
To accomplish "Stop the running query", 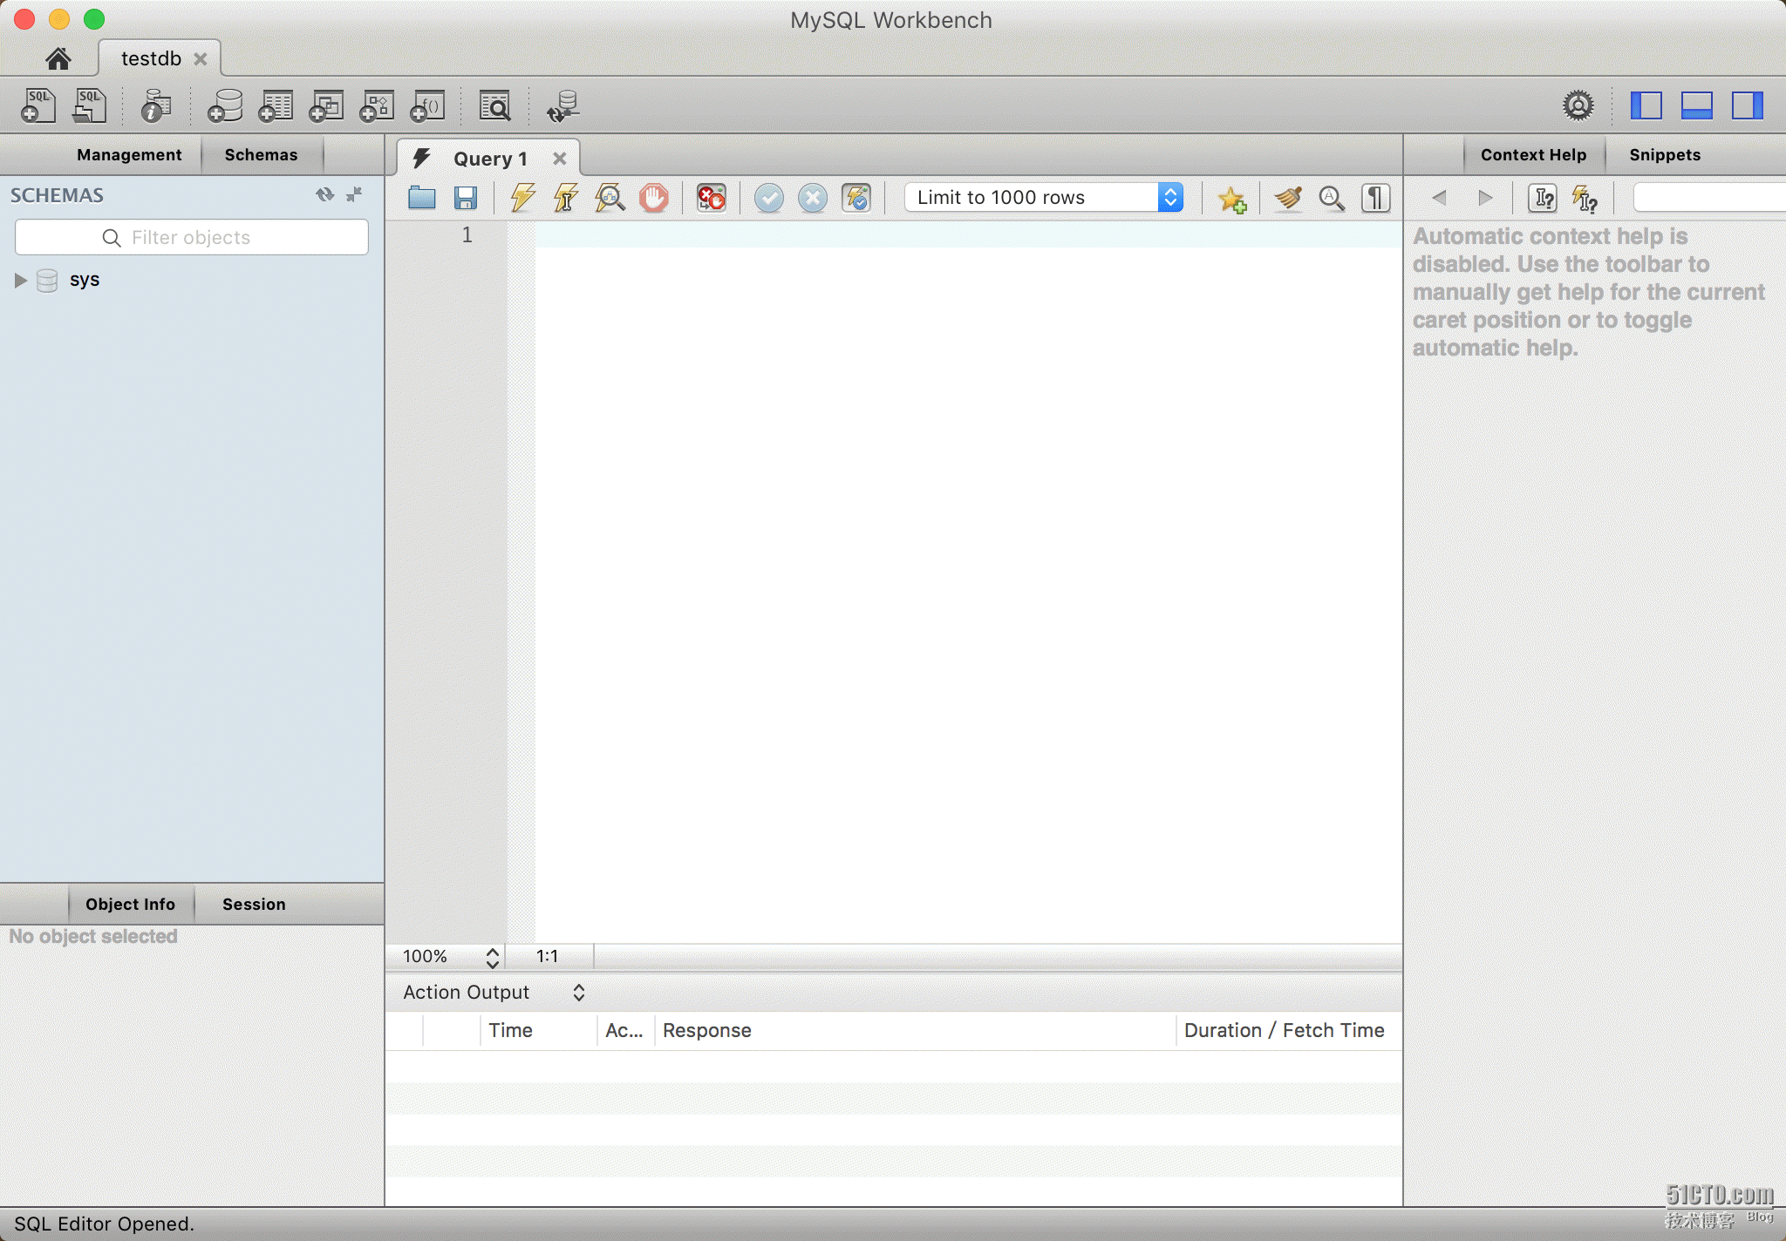I will tap(653, 198).
